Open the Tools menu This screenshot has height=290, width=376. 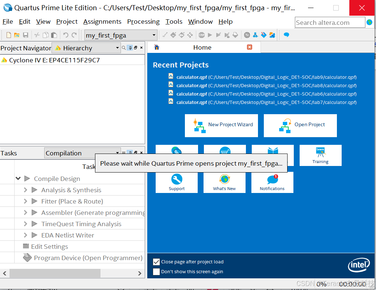click(174, 22)
